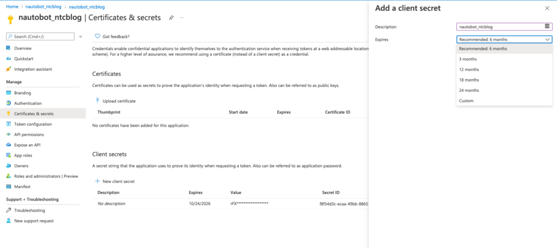Click the Branding sidebar icon
This screenshot has width=557, height=248.
coord(9,93)
